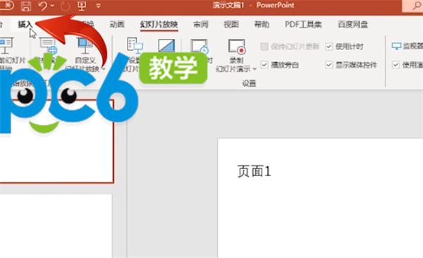The height and width of the screenshot is (258, 423).
Task: Click the Rehearse Timings clock icon
Action: tap(200, 46)
